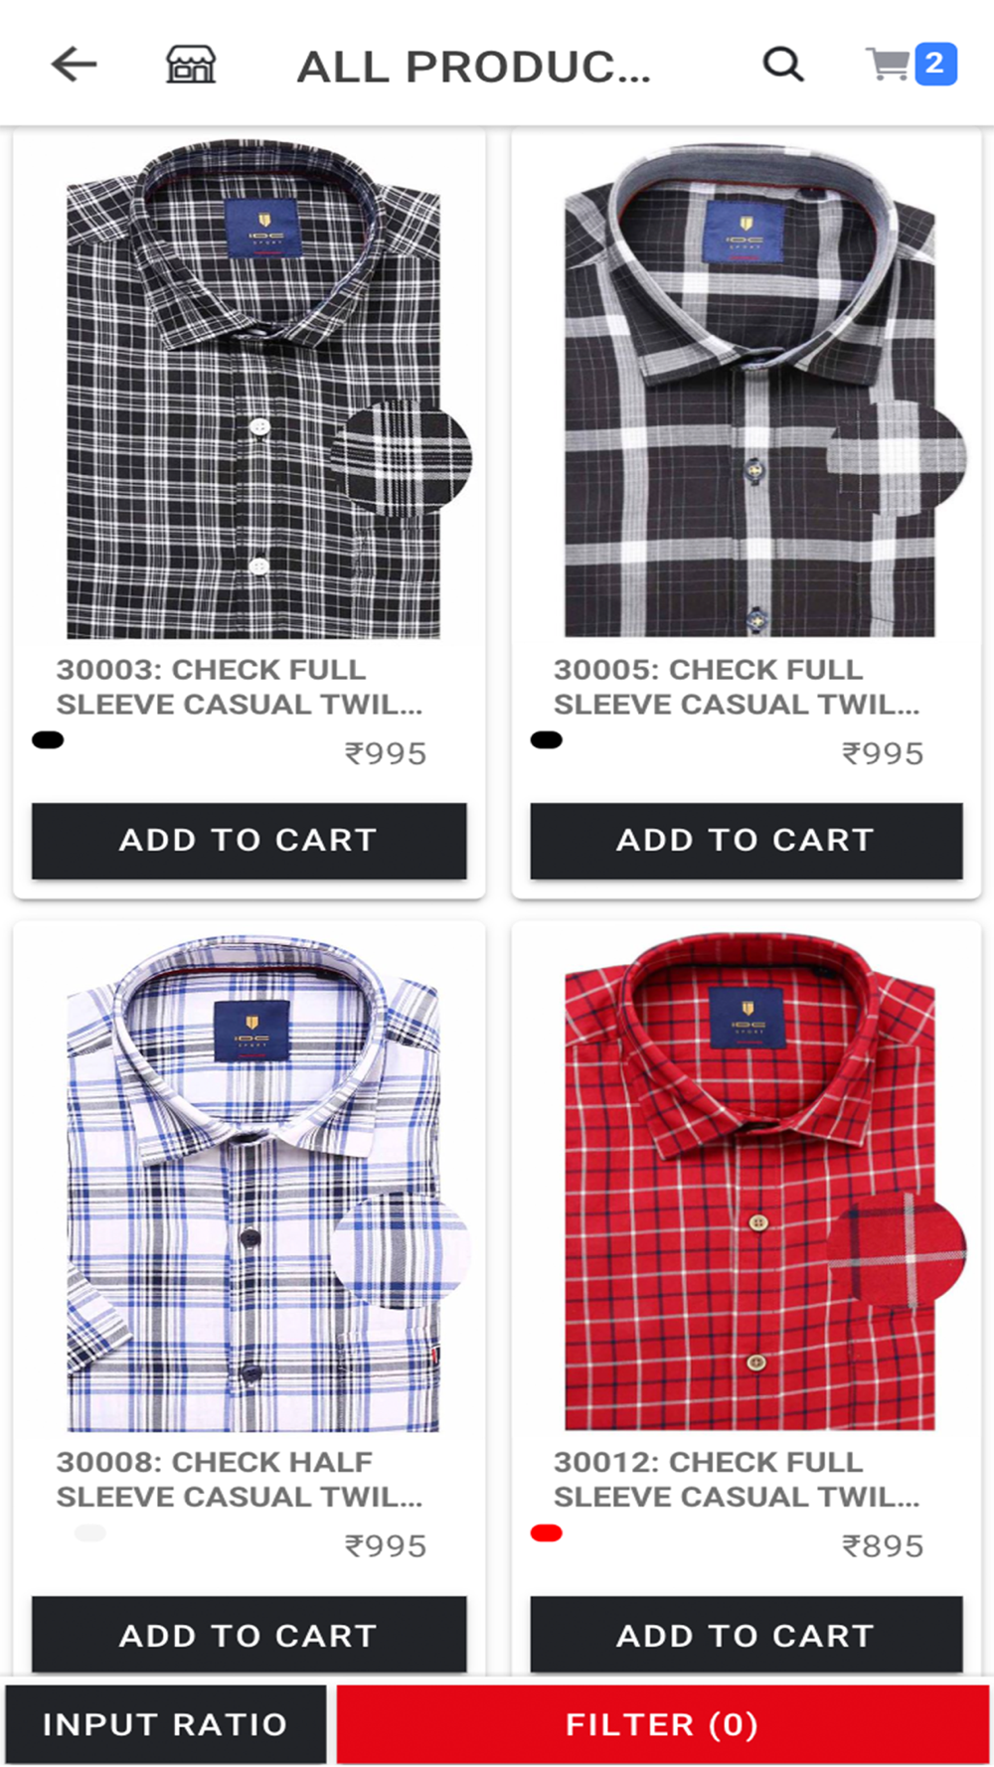Select red color swatch for 30012
This screenshot has height=1767, width=994.
[547, 1532]
